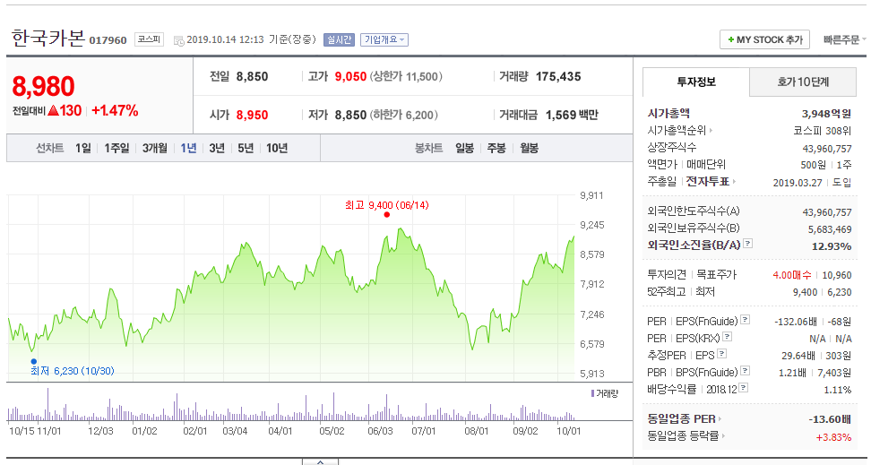Image resolution: width=871 pixels, height=465 pixels.
Task: Click the 실시간 badge
Action: point(339,39)
